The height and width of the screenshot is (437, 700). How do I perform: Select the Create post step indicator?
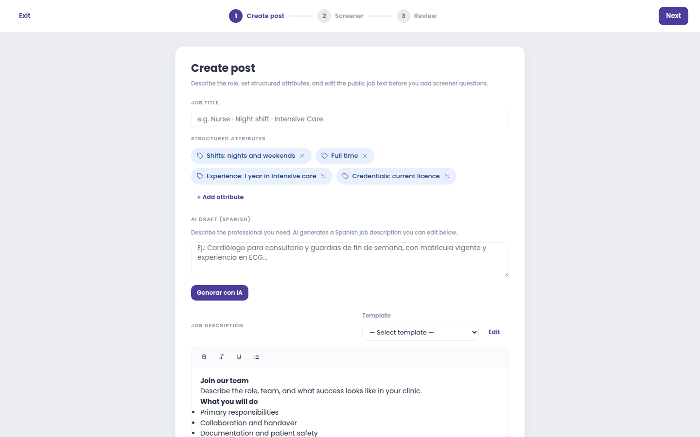[257, 16]
